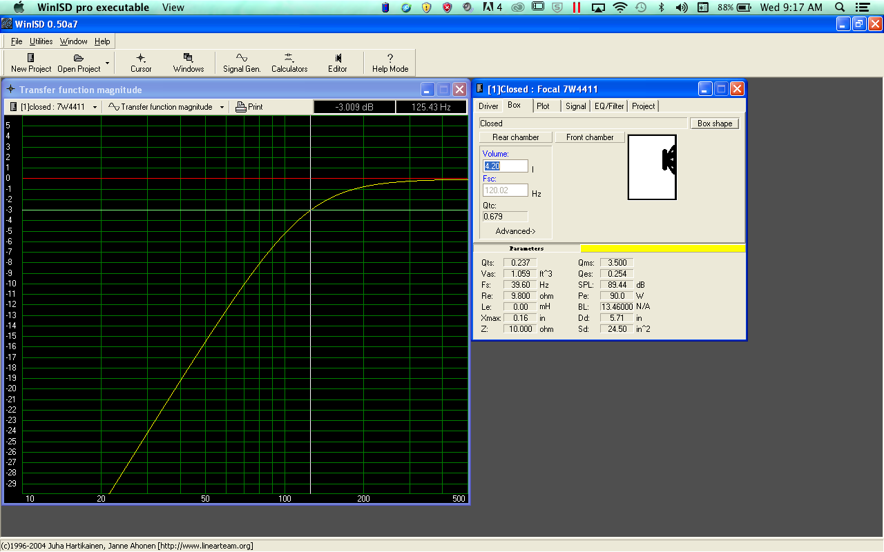Click the Transfer function magnitude window icon

[10, 90]
